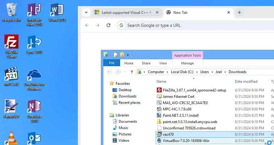Image resolution: width=274 pixels, height=145 pixels.
Task: Select Desktop under Favorites
Action: coord(125,90)
